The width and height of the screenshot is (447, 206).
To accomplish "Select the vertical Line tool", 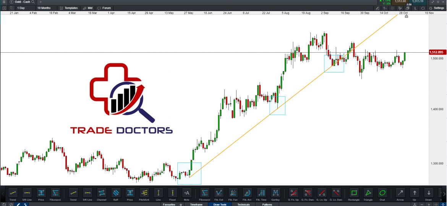I will pyautogui.click(x=159, y=193).
